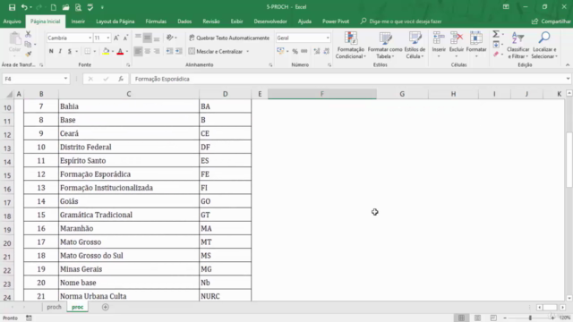Image resolution: width=573 pixels, height=322 pixels.
Task: Open Fonte dialog launcher
Action: pyautogui.click(x=128, y=65)
